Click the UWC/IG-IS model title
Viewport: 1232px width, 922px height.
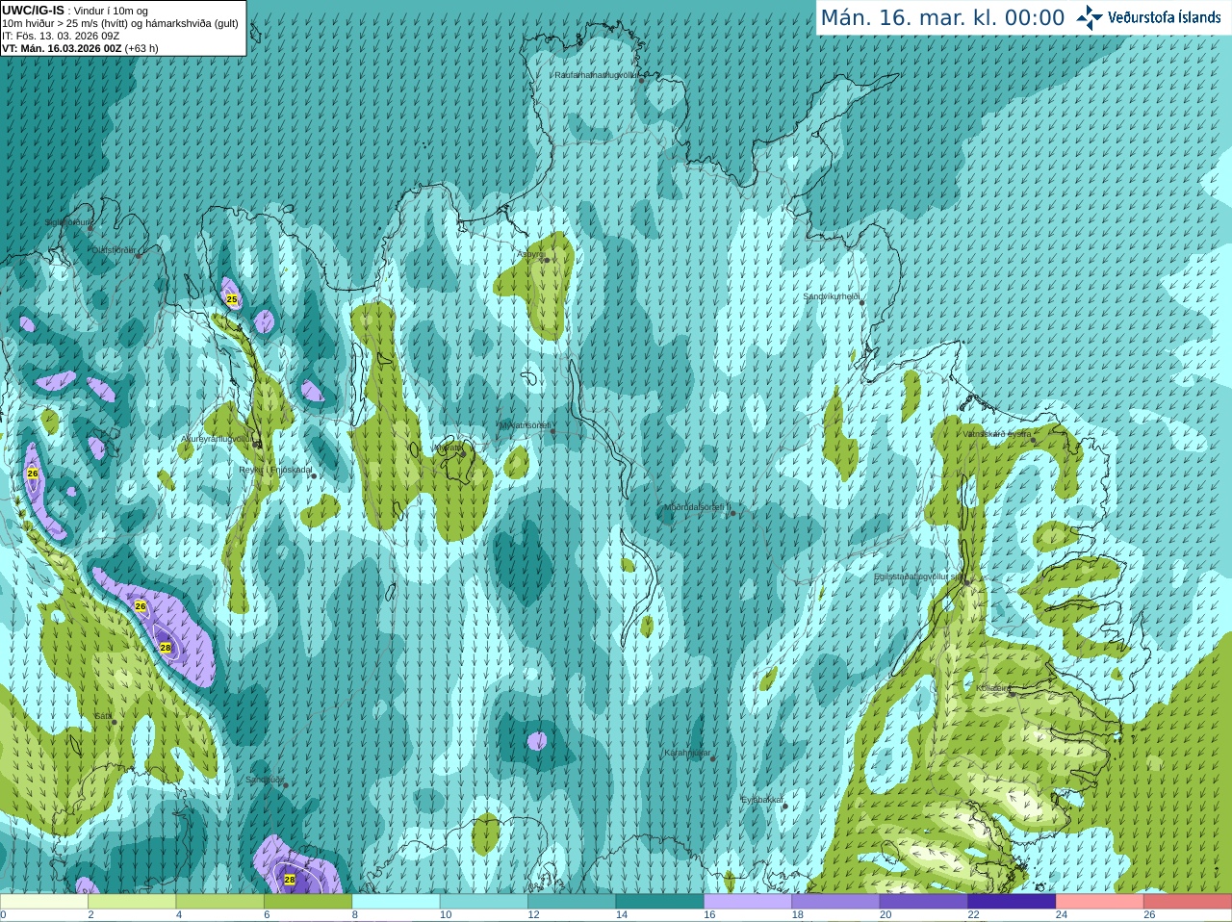click(33, 10)
